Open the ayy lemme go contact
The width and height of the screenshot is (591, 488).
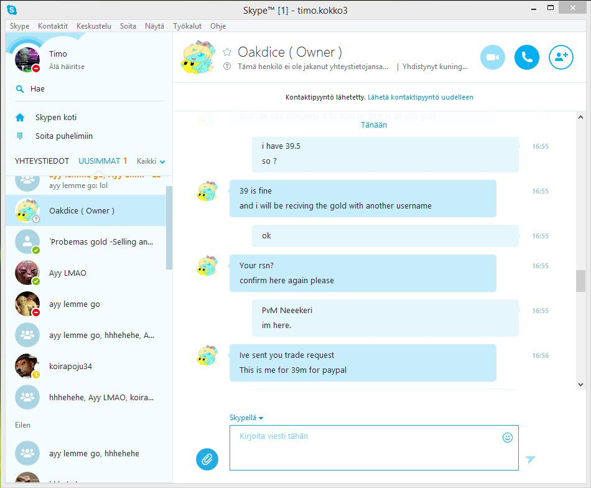pyautogui.click(x=86, y=304)
